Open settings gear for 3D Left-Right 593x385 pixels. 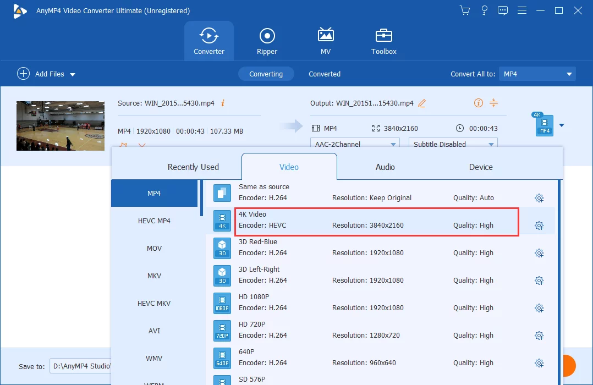coord(539,280)
